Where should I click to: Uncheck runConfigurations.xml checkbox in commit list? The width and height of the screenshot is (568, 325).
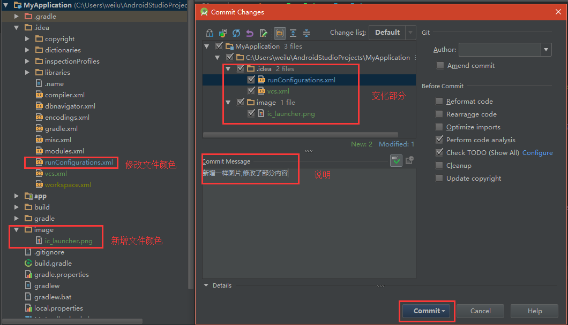[251, 80]
